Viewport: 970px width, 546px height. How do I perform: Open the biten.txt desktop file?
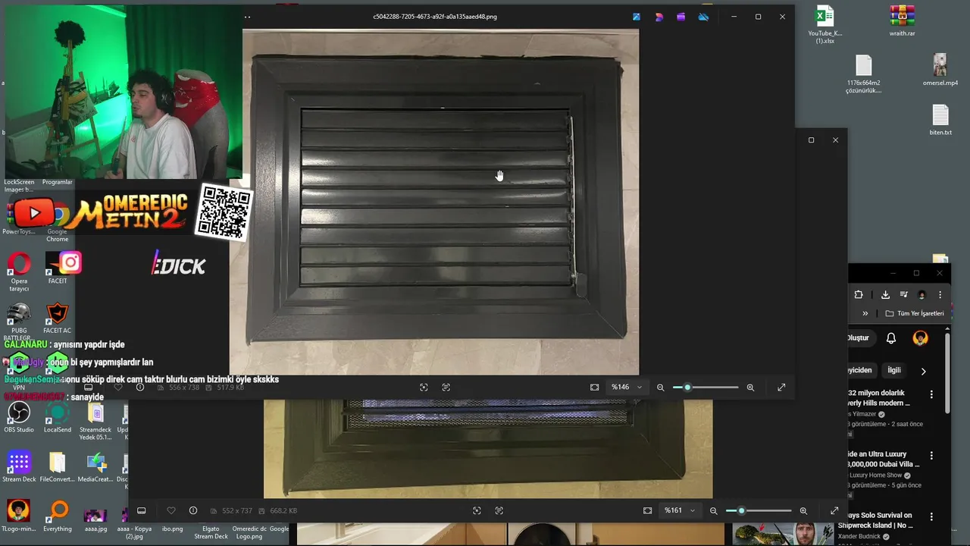click(940, 120)
